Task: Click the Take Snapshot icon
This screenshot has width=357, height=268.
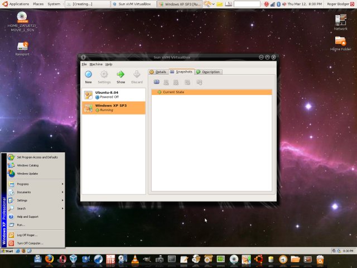Action: pyautogui.click(x=157, y=82)
